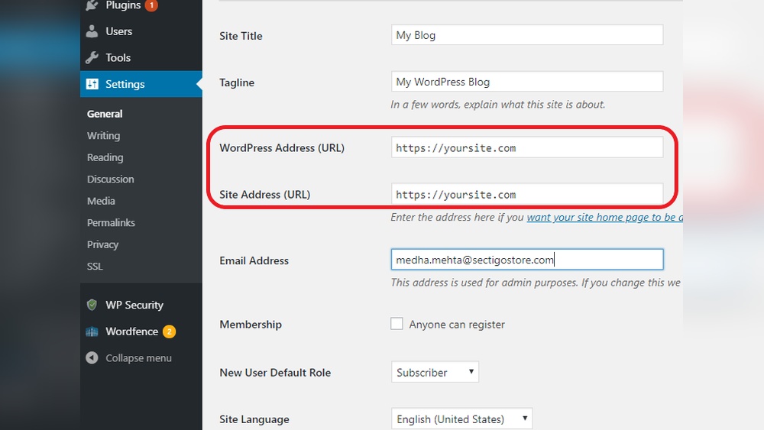Viewport: 764px width, 430px height.
Task: Click the Wordfence notification badge showing 2
Action: click(169, 331)
